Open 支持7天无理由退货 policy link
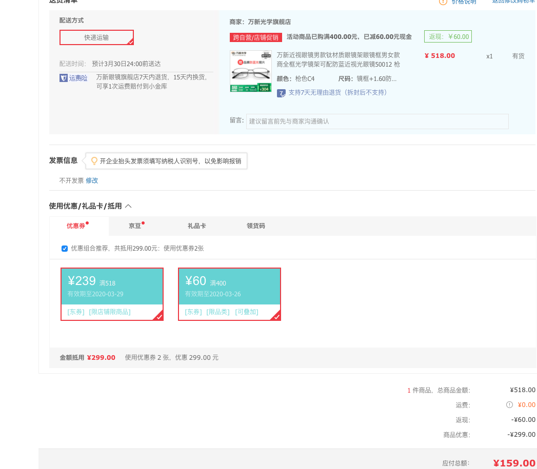The width and height of the screenshot is (537, 469). [x=337, y=92]
